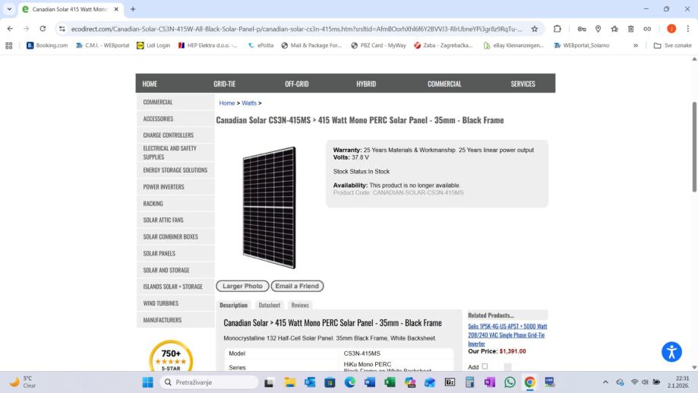Select SOLAR PANELS category
698x393 pixels.
(175, 254)
